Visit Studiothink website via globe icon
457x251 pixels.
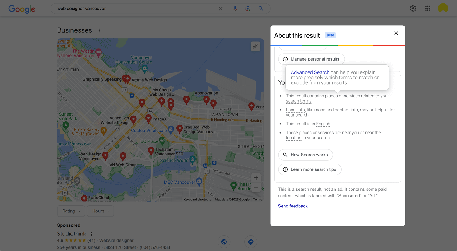pyautogui.click(x=224, y=242)
